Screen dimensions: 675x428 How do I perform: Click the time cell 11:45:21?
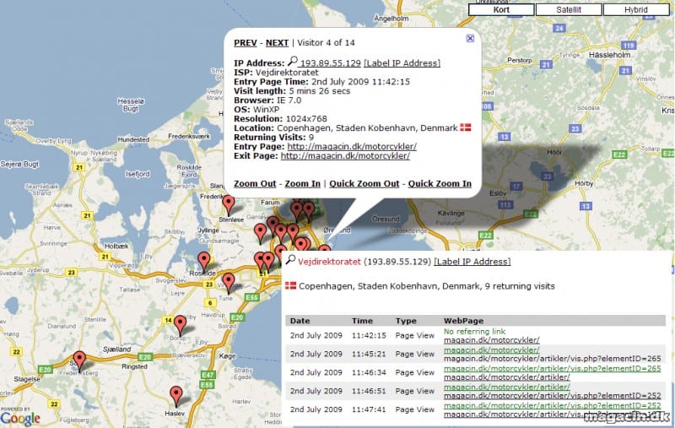coord(369,354)
